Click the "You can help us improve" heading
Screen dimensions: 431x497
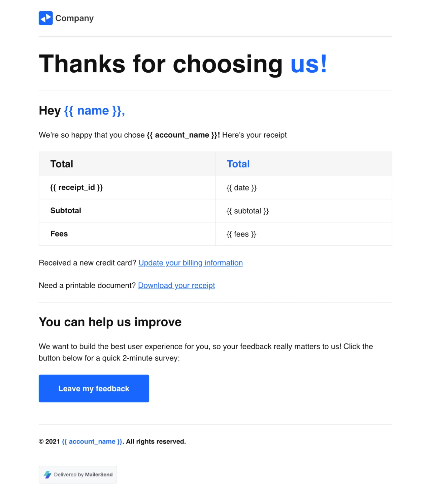point(110,322)
